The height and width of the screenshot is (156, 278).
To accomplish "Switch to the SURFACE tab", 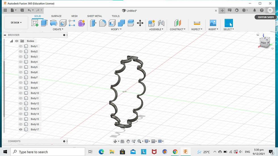I will (x=56, y=16).
